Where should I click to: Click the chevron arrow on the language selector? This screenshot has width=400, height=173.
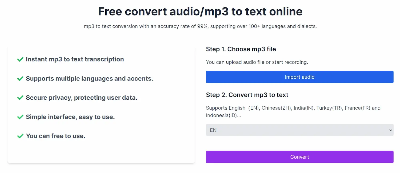390,130
